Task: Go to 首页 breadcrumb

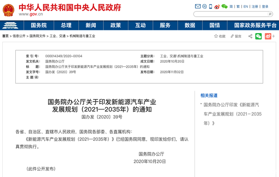Action: tap(5, 36)
